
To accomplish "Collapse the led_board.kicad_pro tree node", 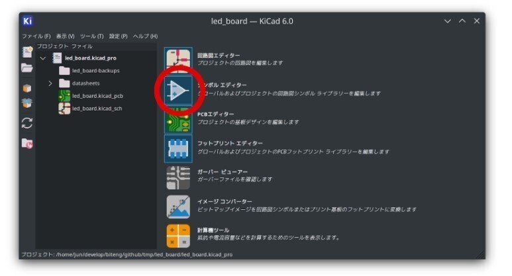I will 43,58.
